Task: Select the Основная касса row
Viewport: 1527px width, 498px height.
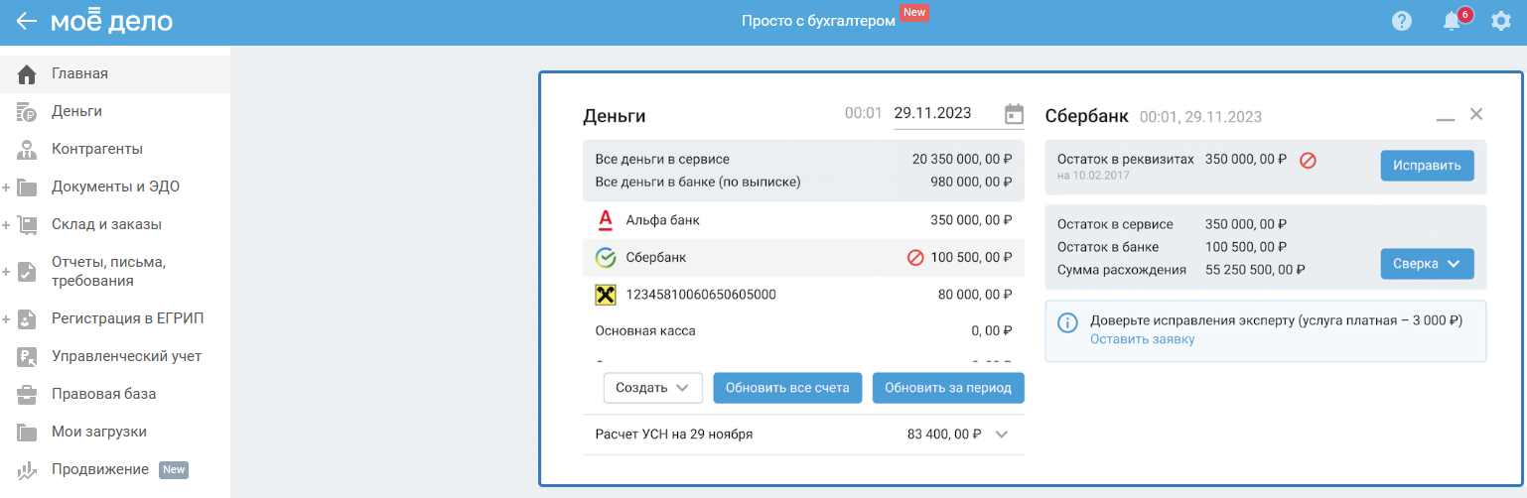Action: tap(803, 331)
